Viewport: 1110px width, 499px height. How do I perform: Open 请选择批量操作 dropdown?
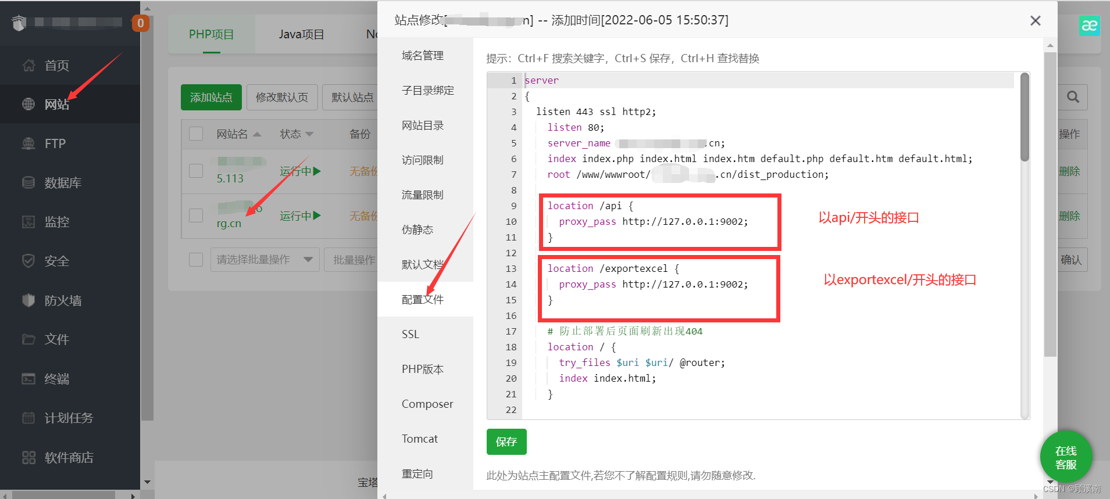click(265, 260)
